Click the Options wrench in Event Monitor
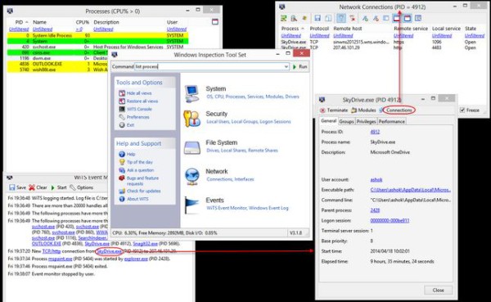Image resolution: width=491 pixels, height=302 pixels. coord(73,187)
